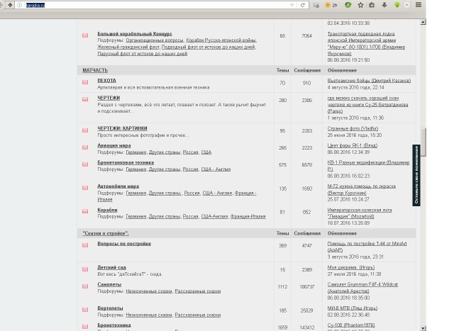Image resolution: width=454 pixels, height=331 pixels.
Task: Click envelope icon beside Корабли forum
Action: coord(85,211)
